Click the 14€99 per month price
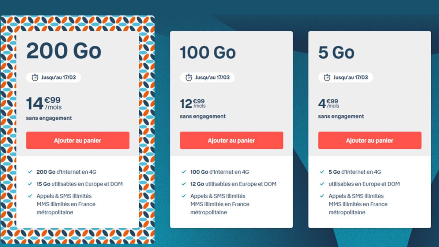 44,103
